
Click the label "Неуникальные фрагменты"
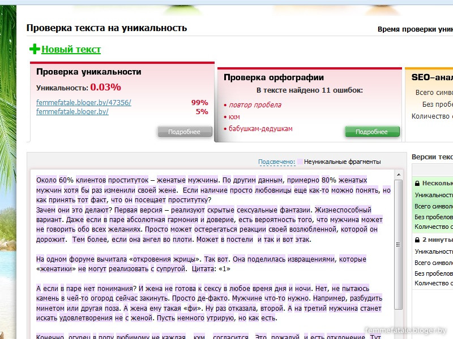pyautogui.click(x=343, y=162)
